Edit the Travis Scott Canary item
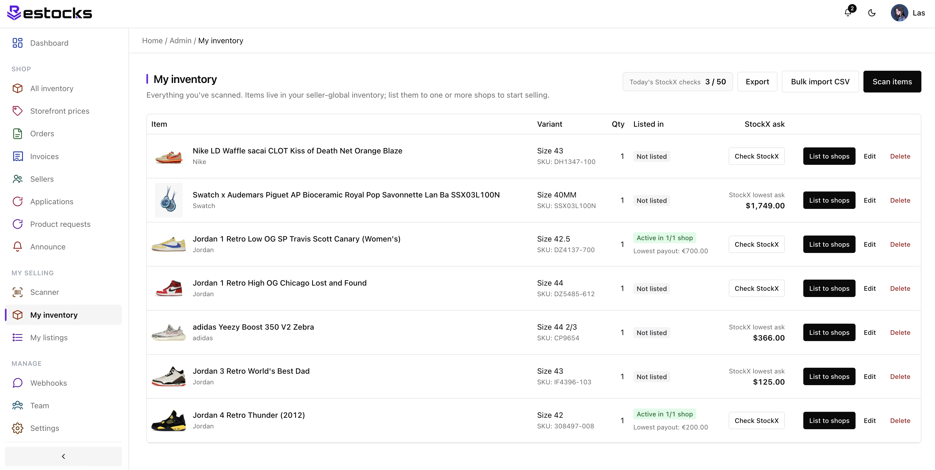The image size is (935, 470). tap(869, 244)
